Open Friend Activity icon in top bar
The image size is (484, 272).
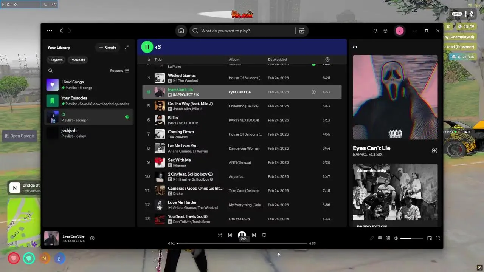(x=385, y=31)
